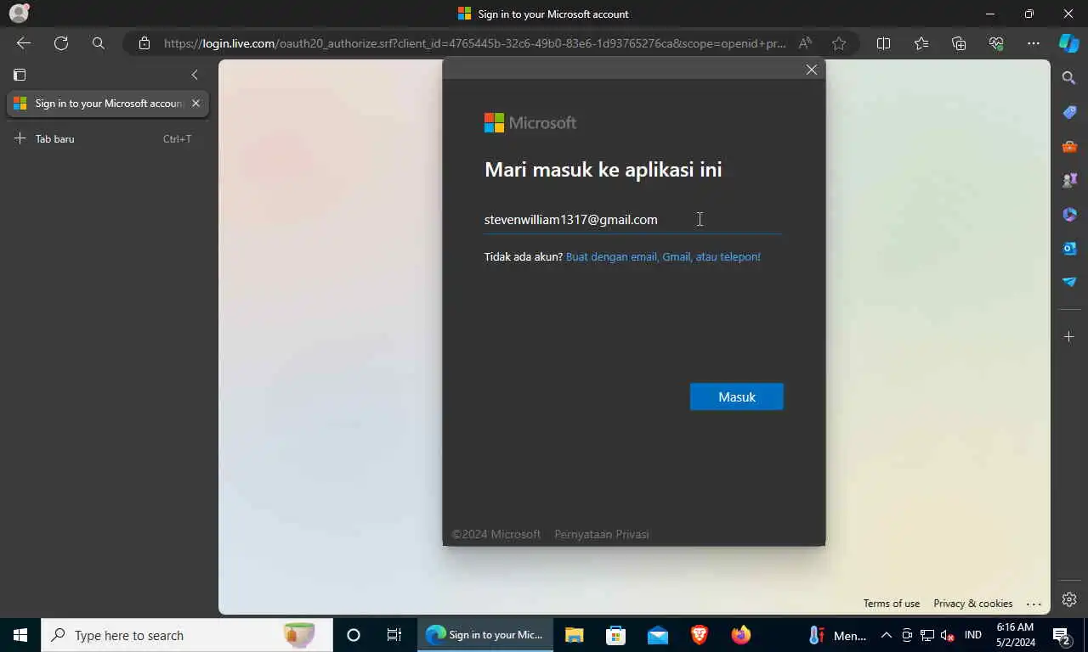1088x652 pixels.
Task: Open sidebar Microsoft 365 icon
Action: click(x=1069, y=214)
